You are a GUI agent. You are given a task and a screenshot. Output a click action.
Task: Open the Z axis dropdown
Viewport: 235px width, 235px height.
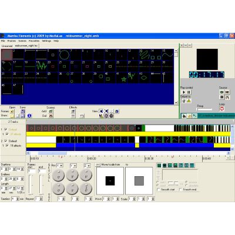87,166
